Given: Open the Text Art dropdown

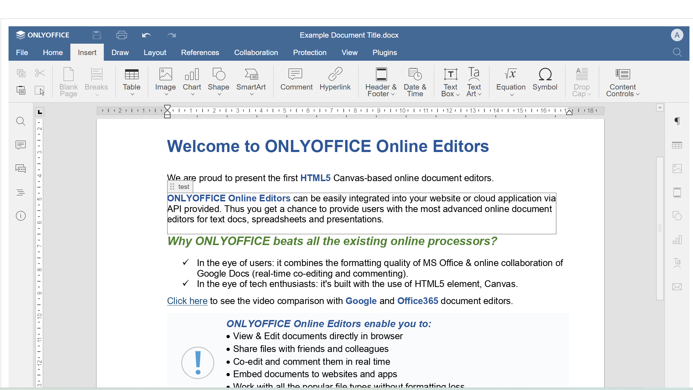Looking at the screenshot, I should pyautogui.click(x=474, y=82).
